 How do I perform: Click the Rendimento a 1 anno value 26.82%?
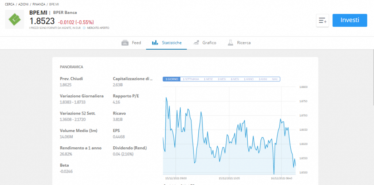(x=66, y=154)
